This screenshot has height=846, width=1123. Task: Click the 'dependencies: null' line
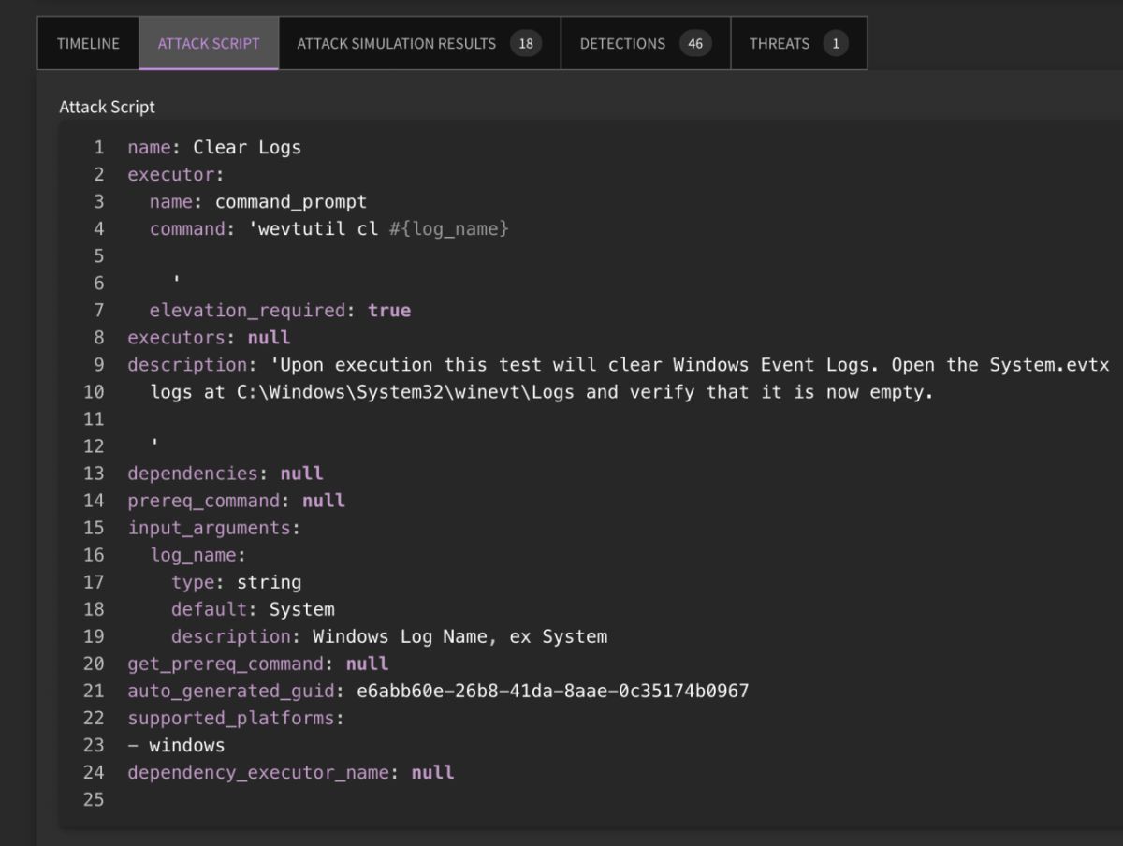226,474
